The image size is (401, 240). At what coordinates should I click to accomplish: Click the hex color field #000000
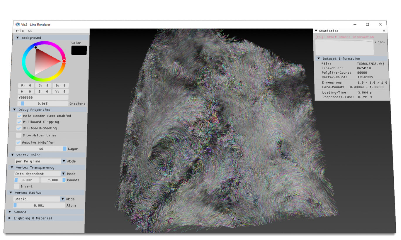click(x=43, y=97)
